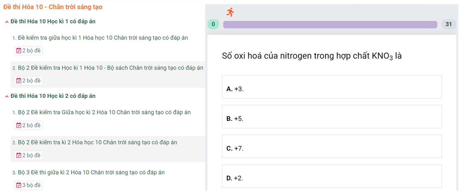Viewport: 461px width, 194px height.
Task: Click calendar icon under Bộ 3 Đề thi giữa kì 2
Action: [19, 185]
